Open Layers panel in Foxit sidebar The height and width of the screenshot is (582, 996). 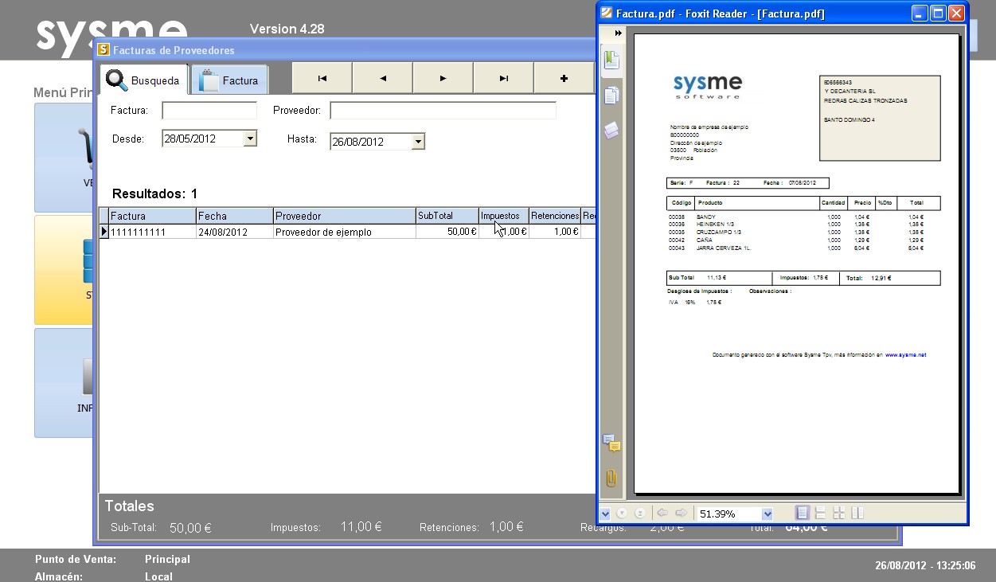pos(611,130)
